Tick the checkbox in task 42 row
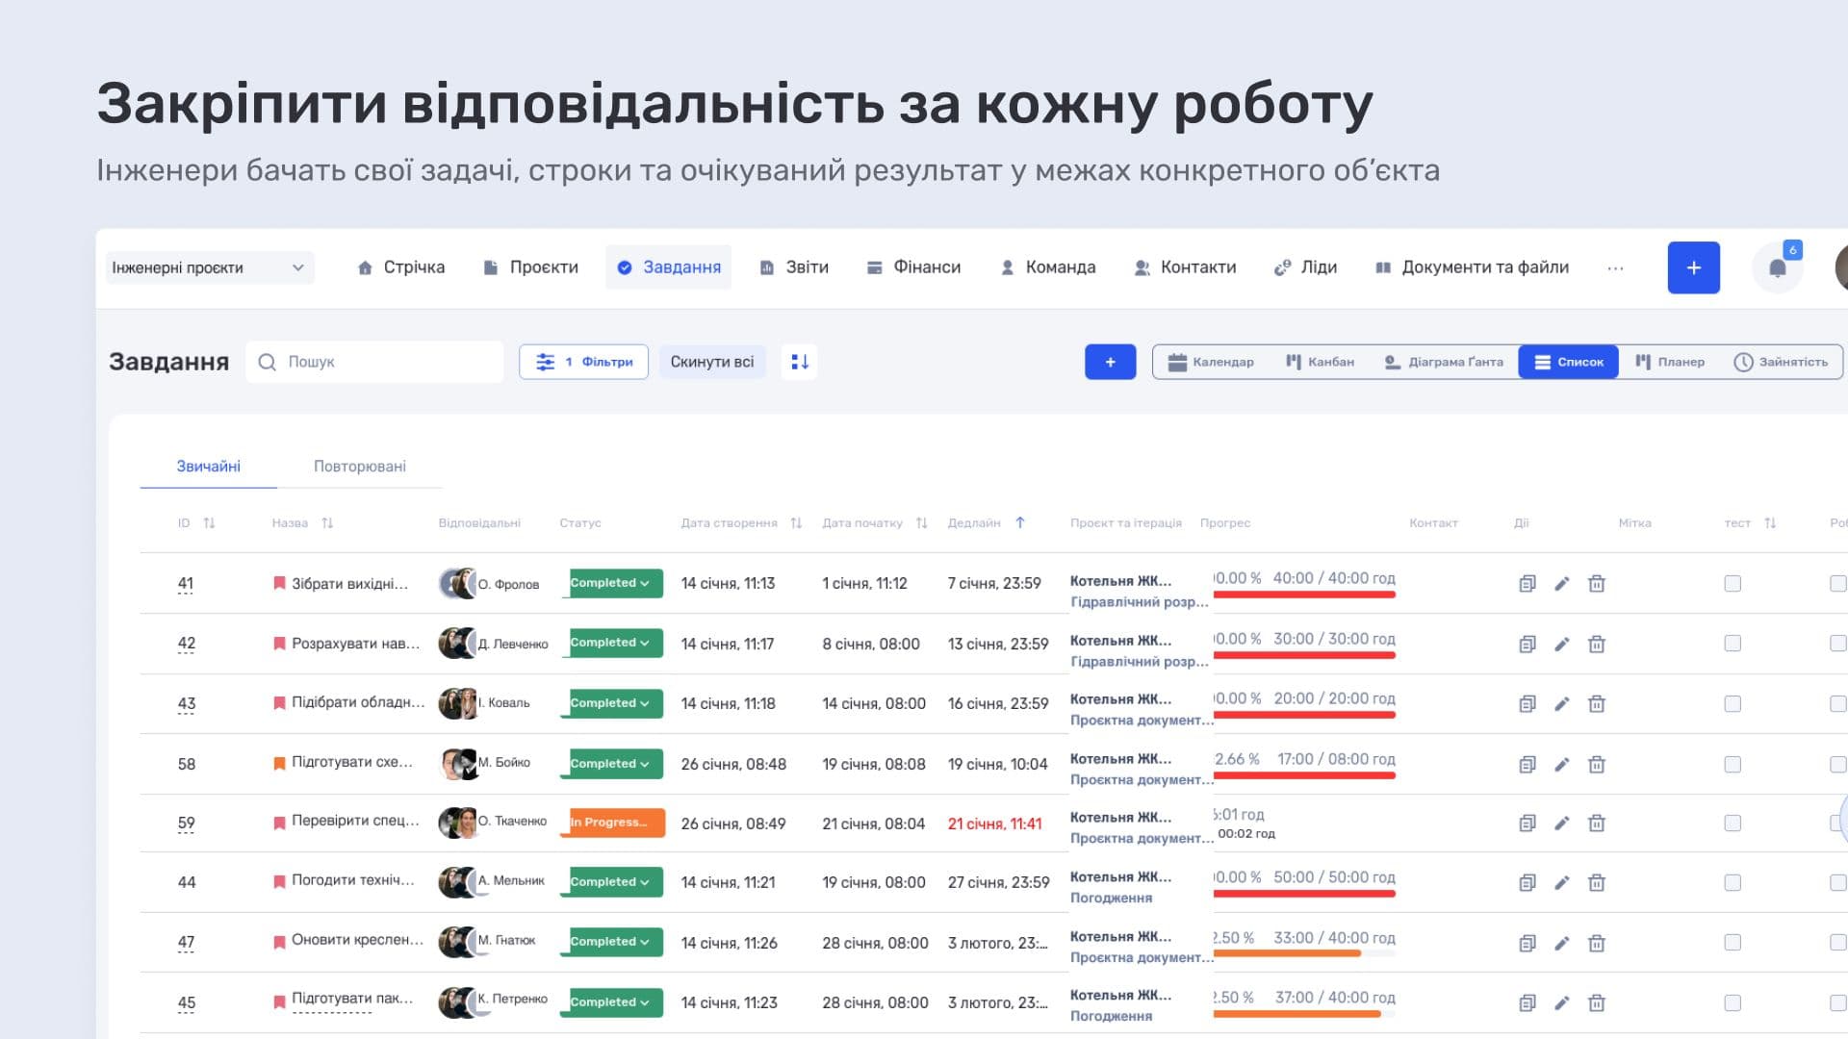 coord(1732,644)
